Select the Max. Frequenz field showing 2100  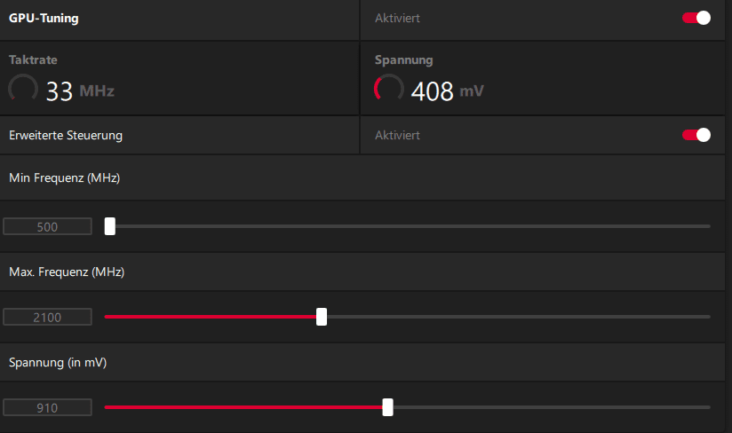click(x=48, y=317)
